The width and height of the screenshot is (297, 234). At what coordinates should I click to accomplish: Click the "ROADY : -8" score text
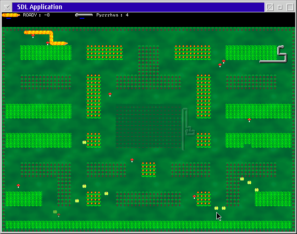click(36, 15)
